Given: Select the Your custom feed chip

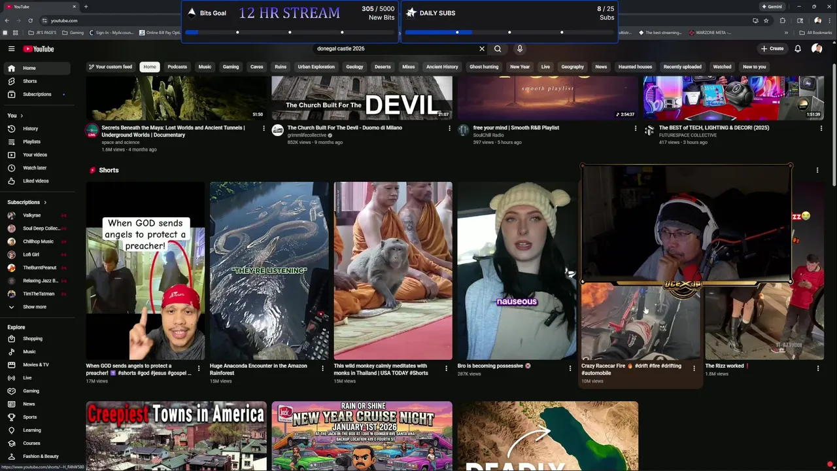Looking at the screenshot, I should (x=110, y=67).
